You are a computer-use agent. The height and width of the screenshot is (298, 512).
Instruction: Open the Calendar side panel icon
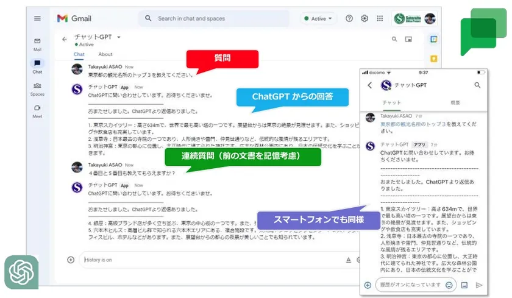click(x=433, y=39)
